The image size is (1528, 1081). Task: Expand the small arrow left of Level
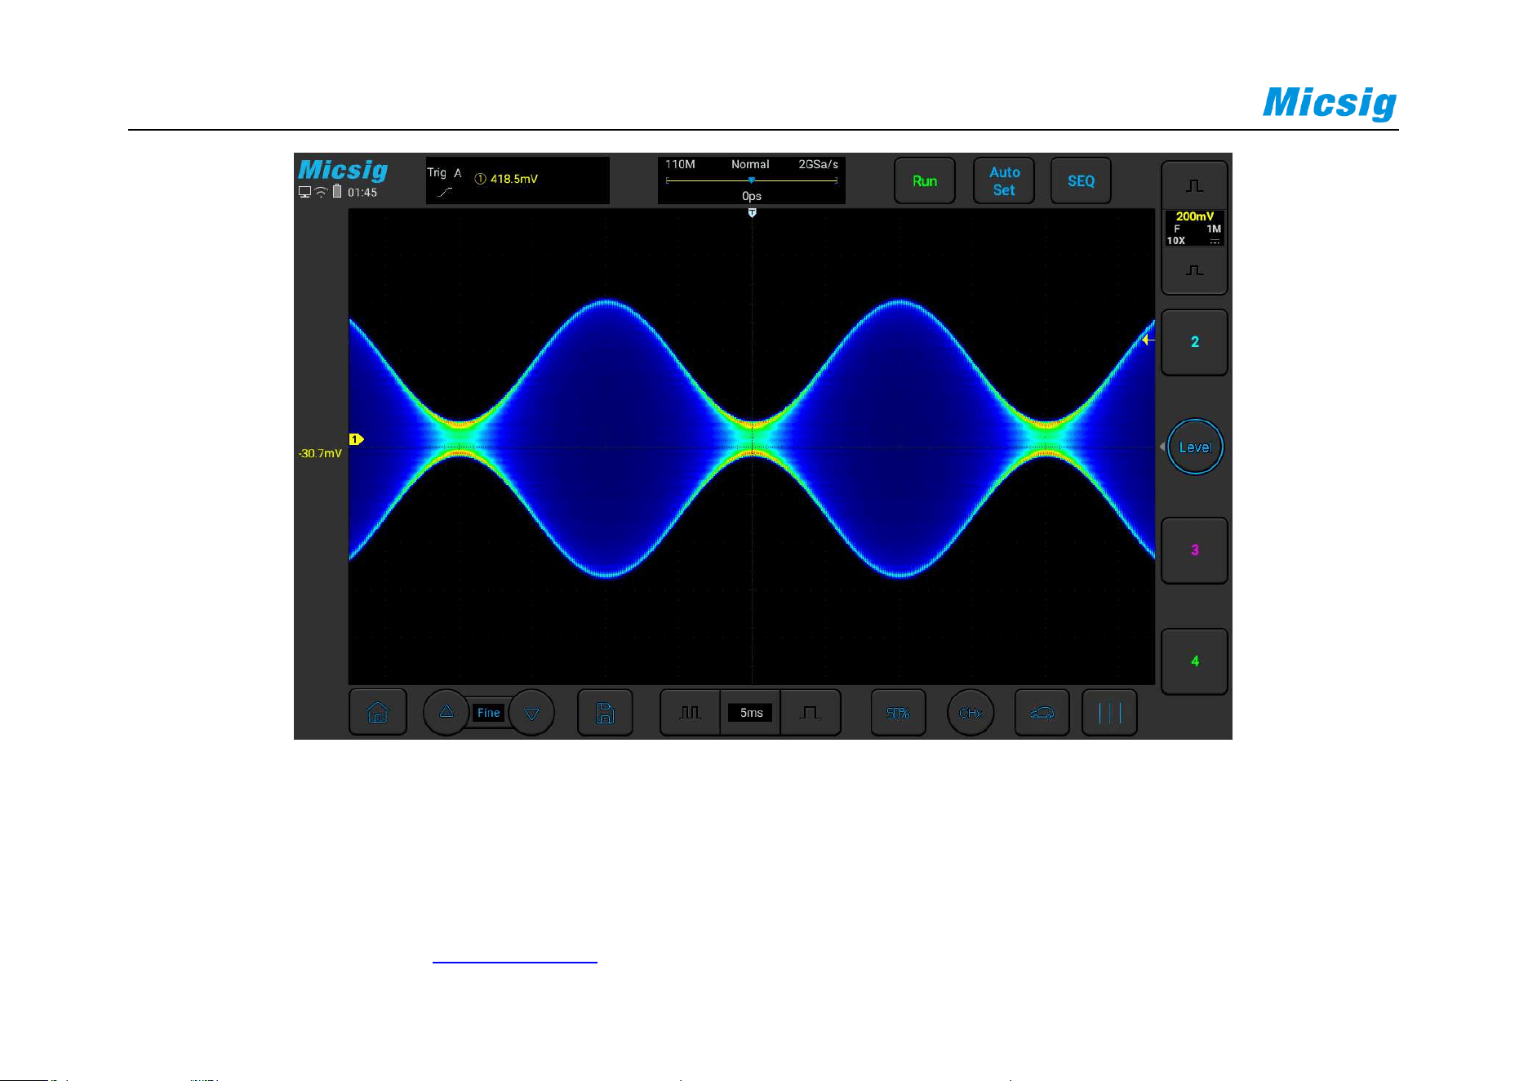(x=1162, y=447)
